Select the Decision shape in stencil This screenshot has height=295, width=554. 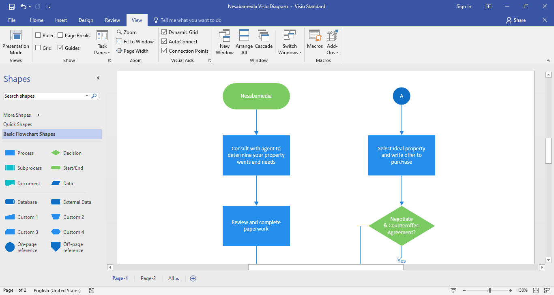(x=56, y=153)
